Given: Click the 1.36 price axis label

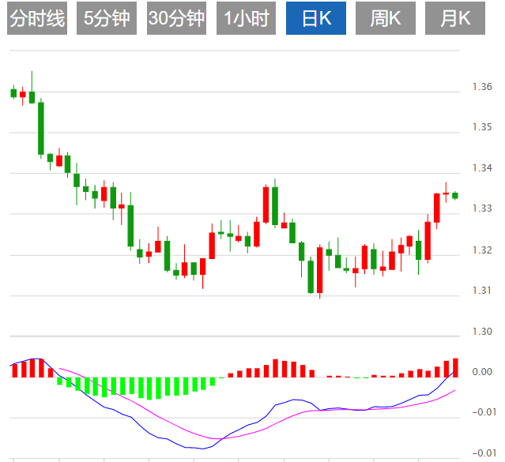Looking at the screenshot, I should point(481,87).
